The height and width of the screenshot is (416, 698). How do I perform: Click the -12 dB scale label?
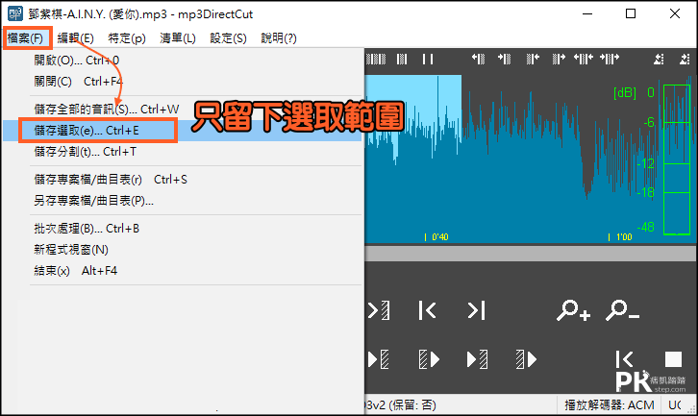646,163
